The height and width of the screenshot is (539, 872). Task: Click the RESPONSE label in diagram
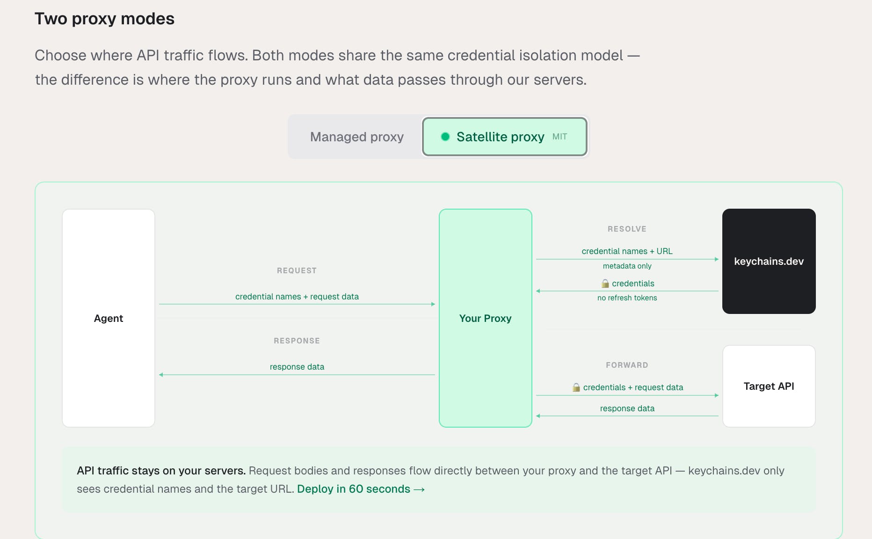click(x=297, y=341)
